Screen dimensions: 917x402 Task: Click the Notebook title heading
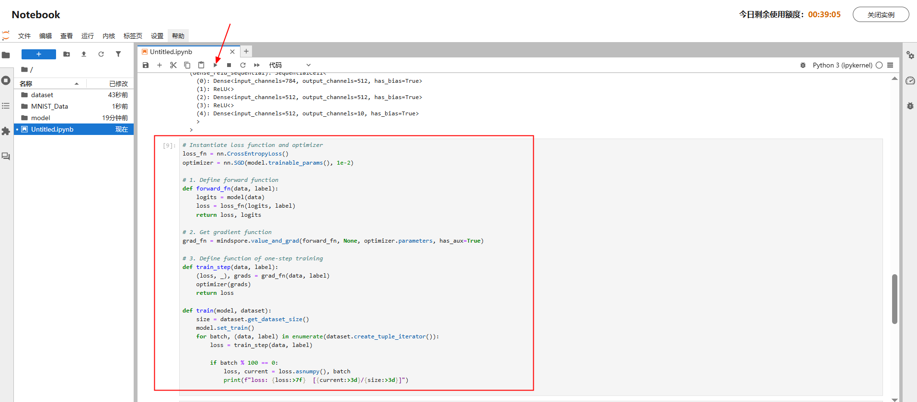(36, 15)
